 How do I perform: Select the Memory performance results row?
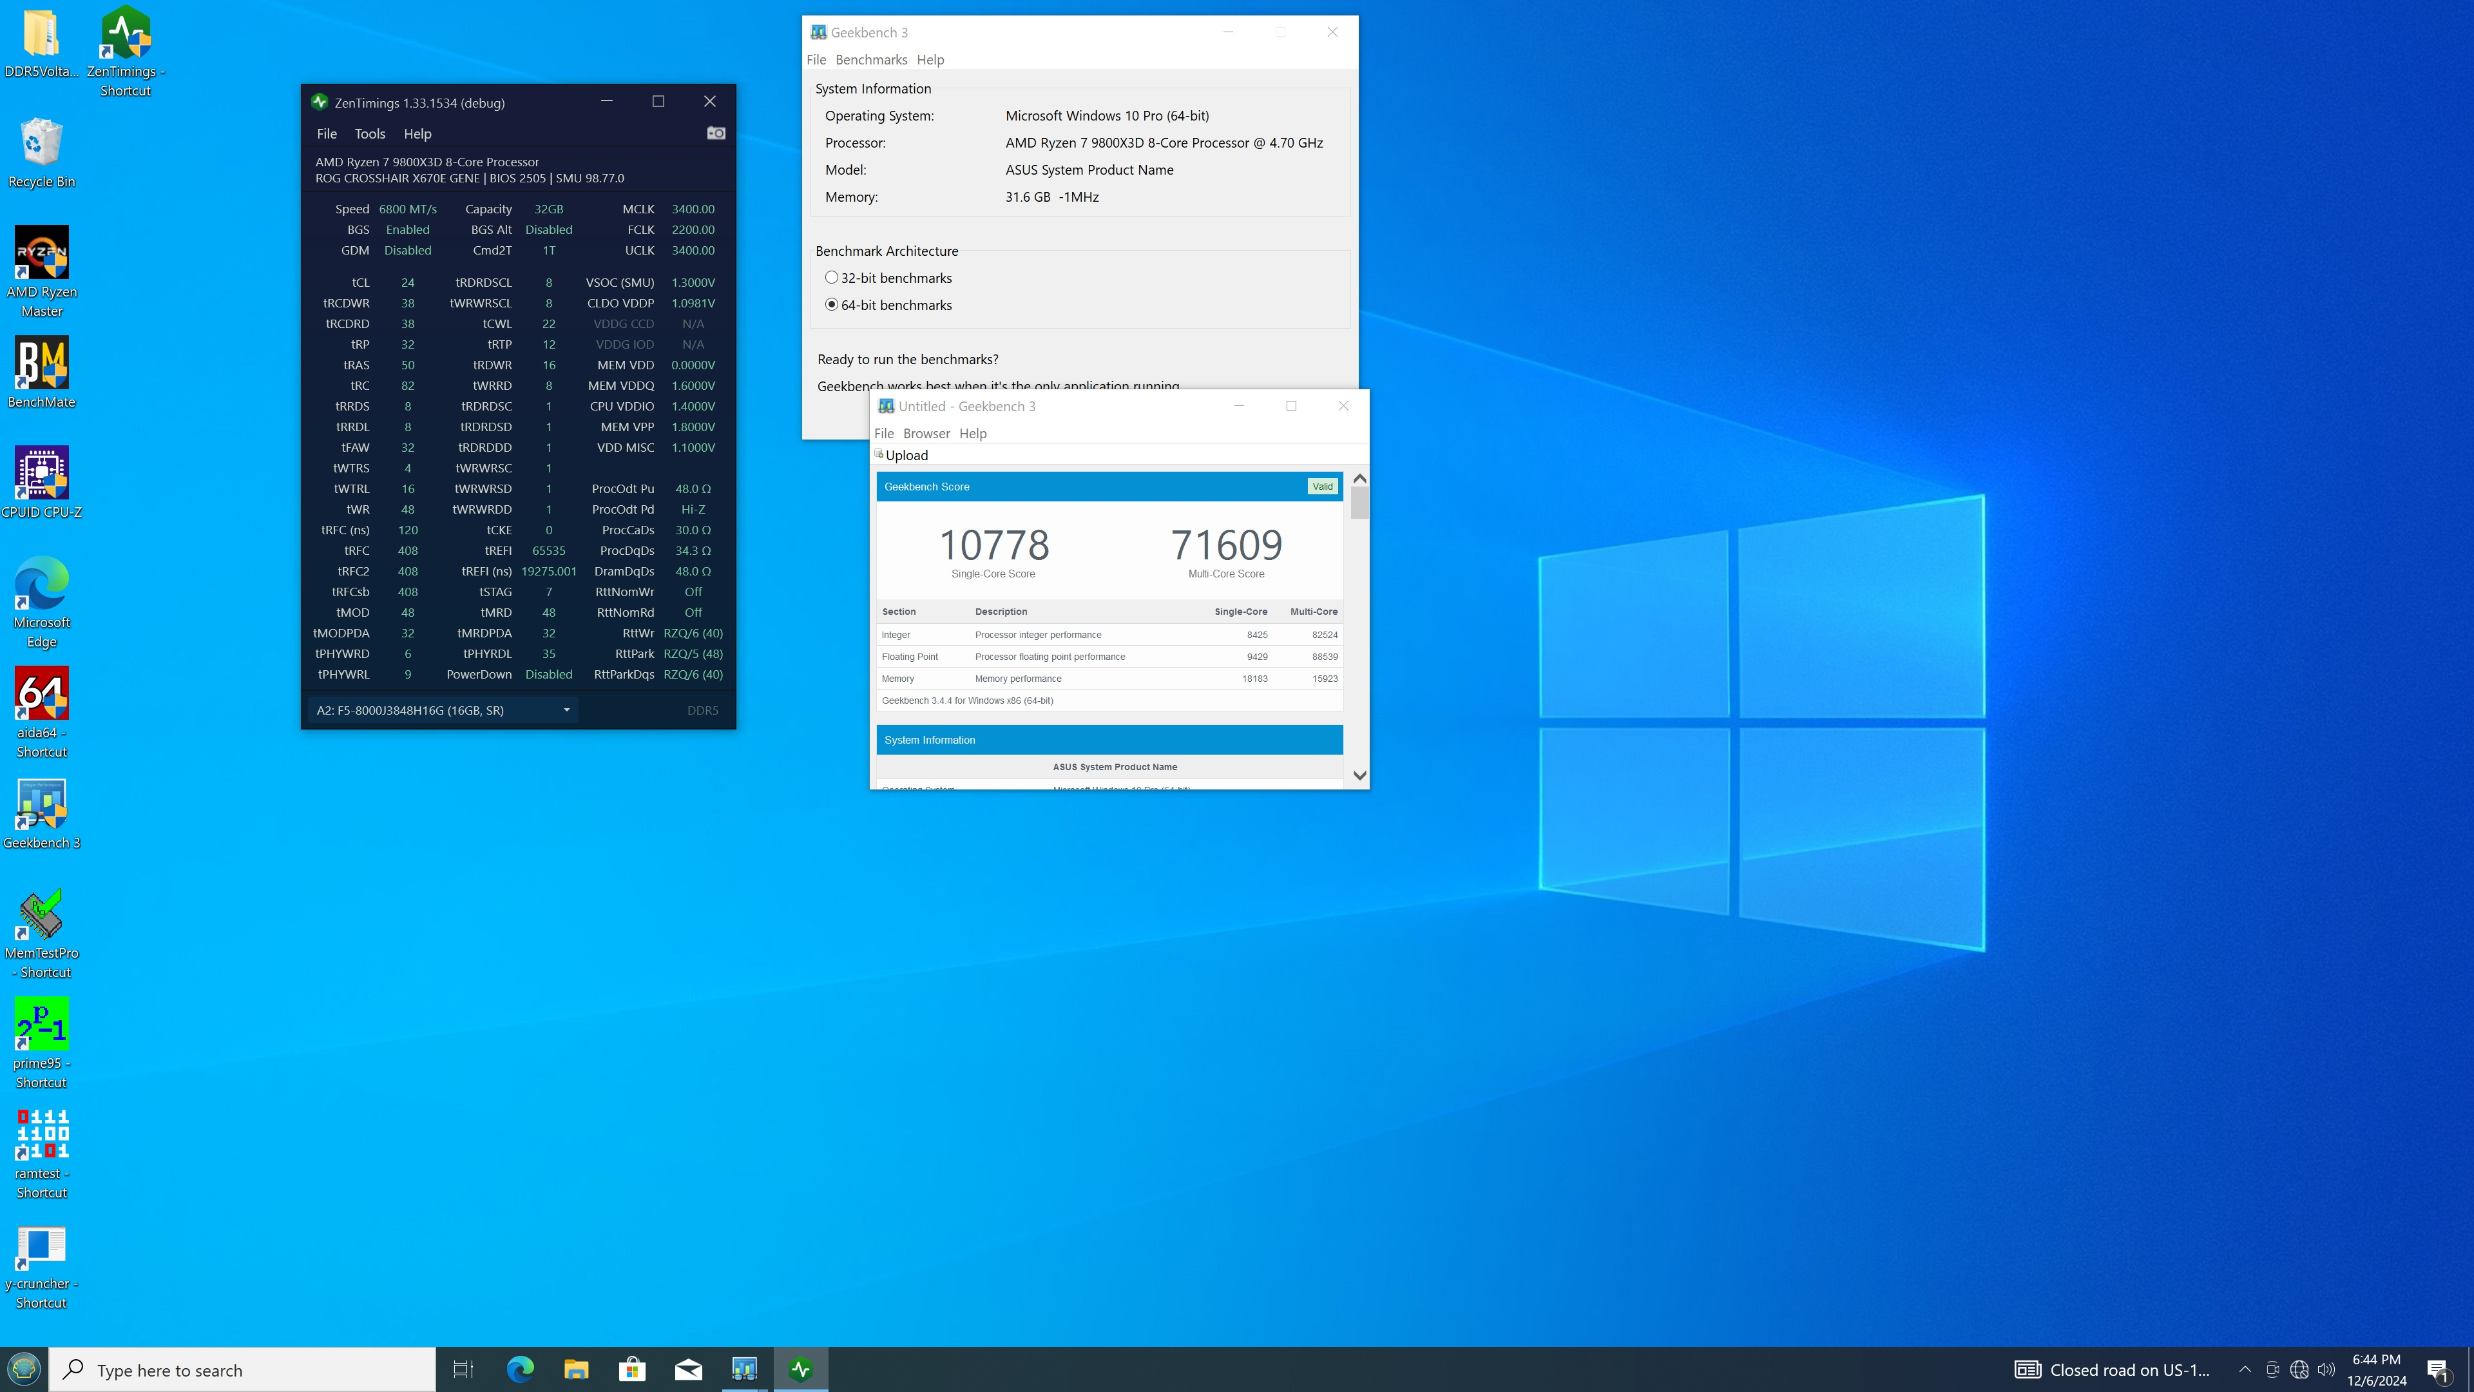(1109, 679)
